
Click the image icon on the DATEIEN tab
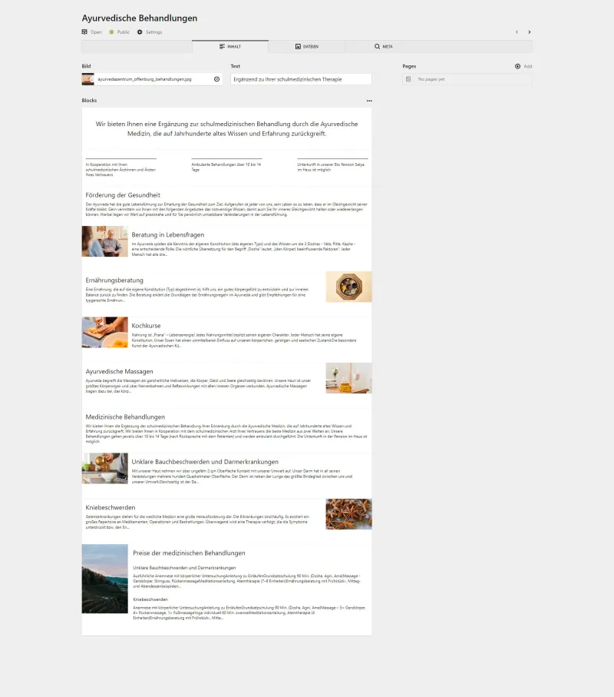pyautogui.click(x=296, y=45)
